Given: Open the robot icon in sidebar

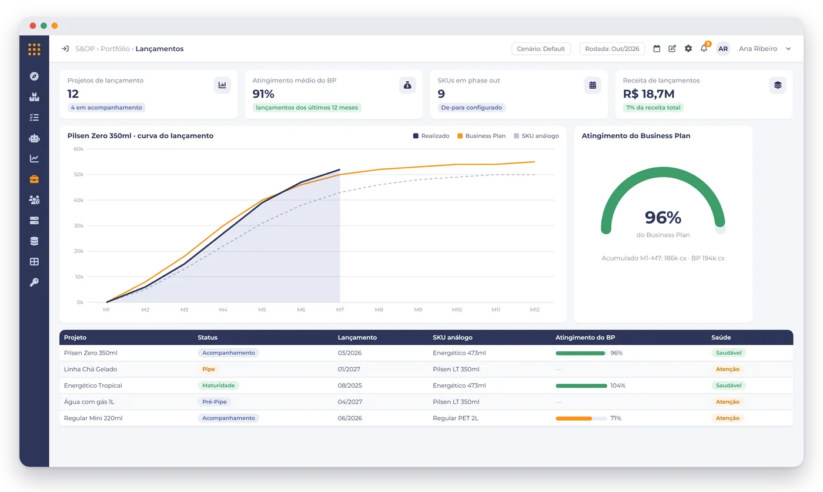Looking at the screenshot, I should pyautogui.click(x=34, y=138).
